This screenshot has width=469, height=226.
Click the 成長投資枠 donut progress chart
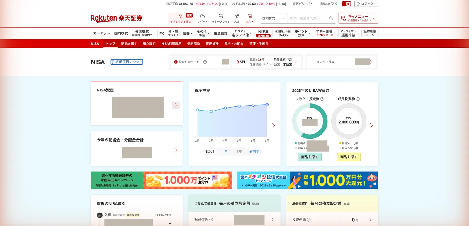[349, 121]
